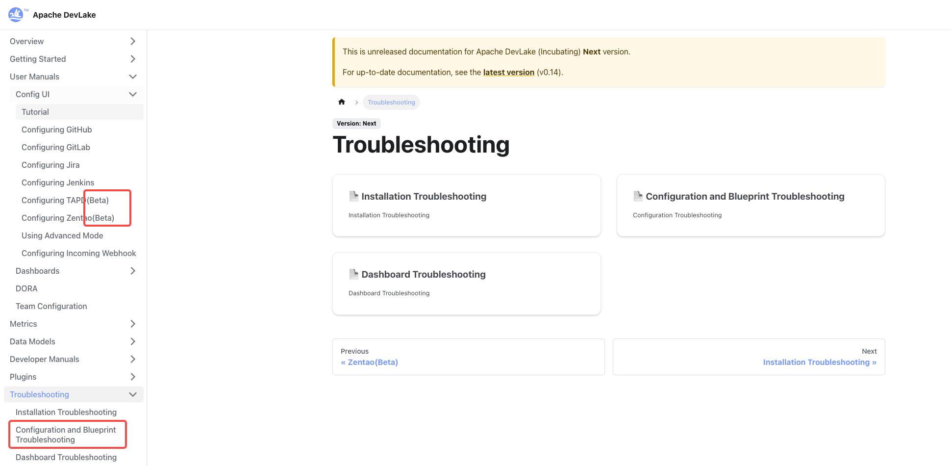This screenshot has height=466, width=951.
Task: Expand the Developer Manuals section chevron
Action: tap(132, 359)
